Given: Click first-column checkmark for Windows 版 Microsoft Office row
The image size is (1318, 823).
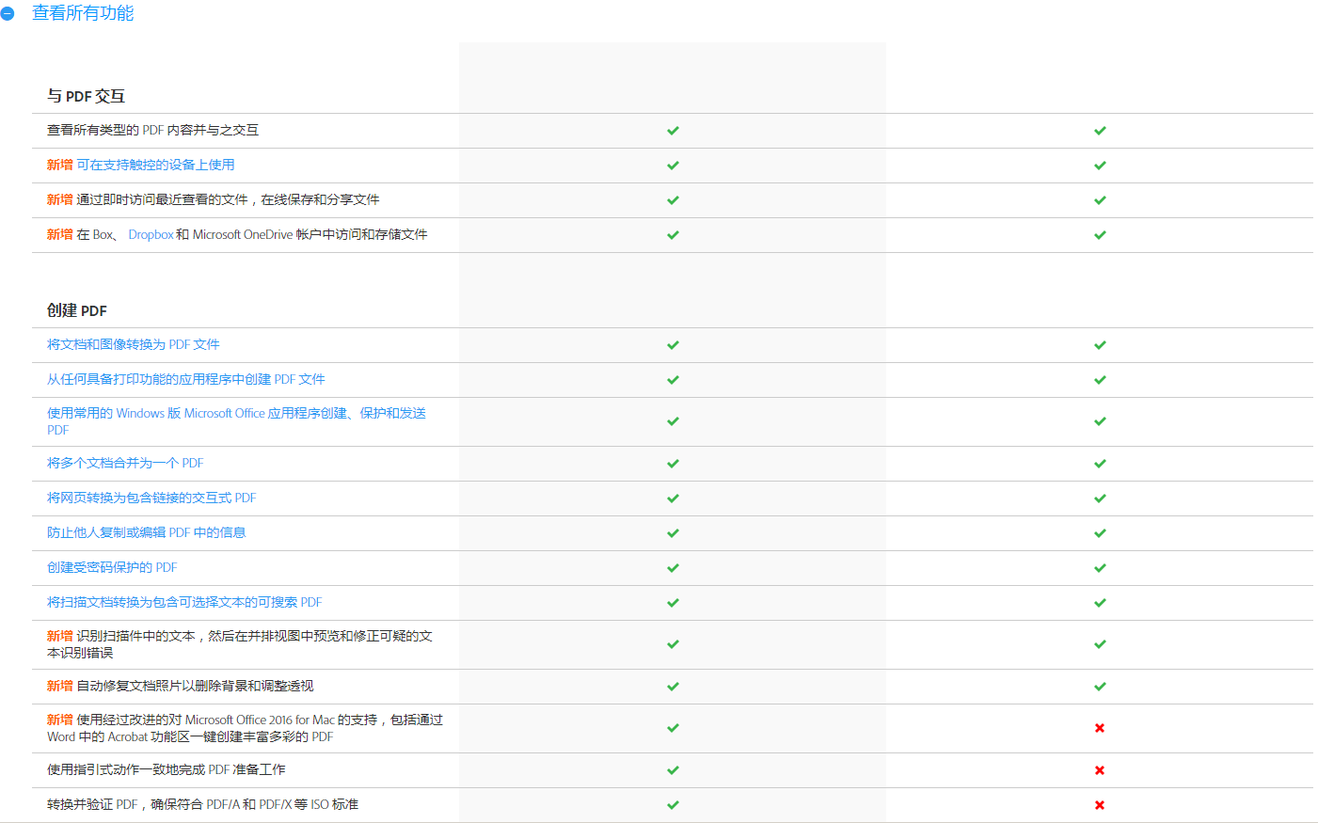Looking at the screenshot, I should coord(673,421).
